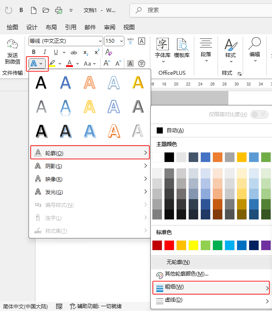
Task: Select the gold gradient A text effect
Action: click(x=138, y=83)
